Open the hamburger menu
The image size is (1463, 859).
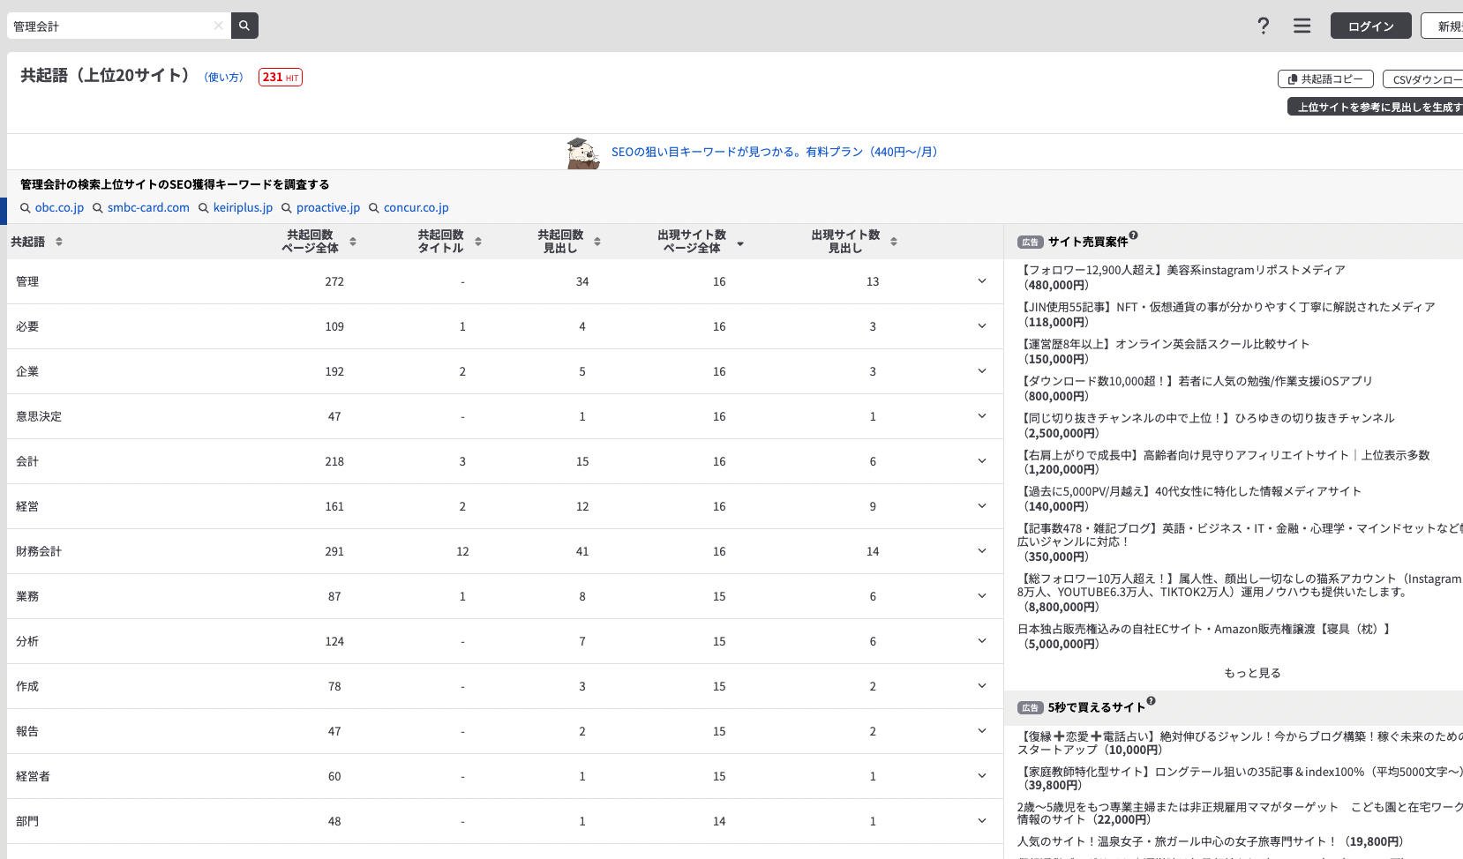tap(1302, 26)
